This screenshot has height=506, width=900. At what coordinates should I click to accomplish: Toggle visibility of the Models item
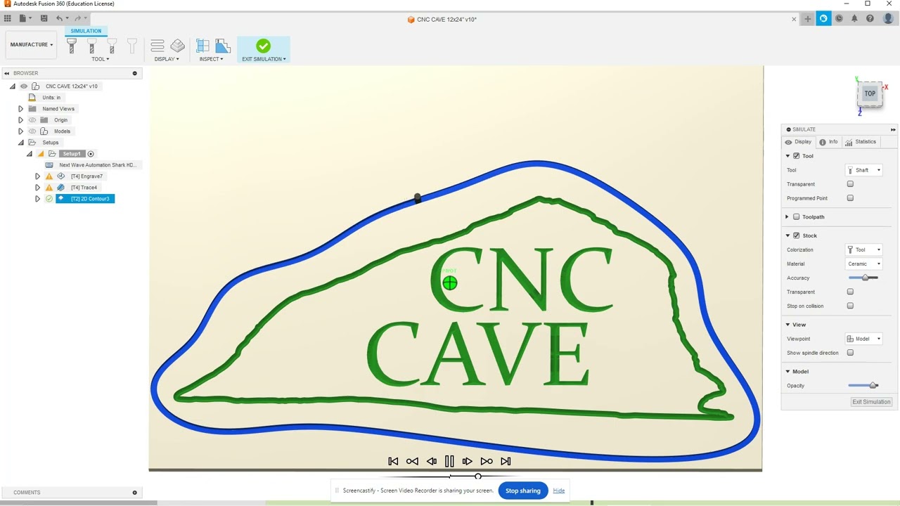click(32, 131)
